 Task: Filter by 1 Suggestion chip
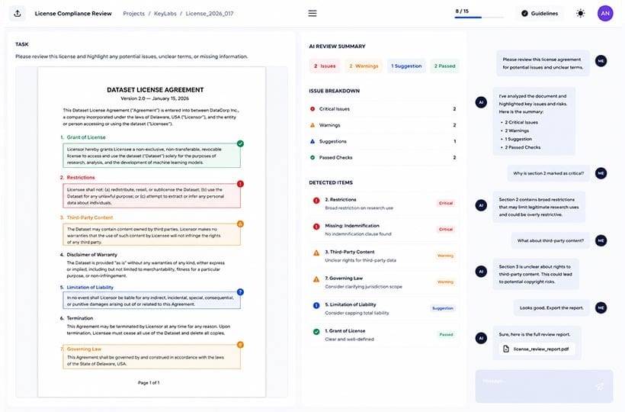pos(406,66)
